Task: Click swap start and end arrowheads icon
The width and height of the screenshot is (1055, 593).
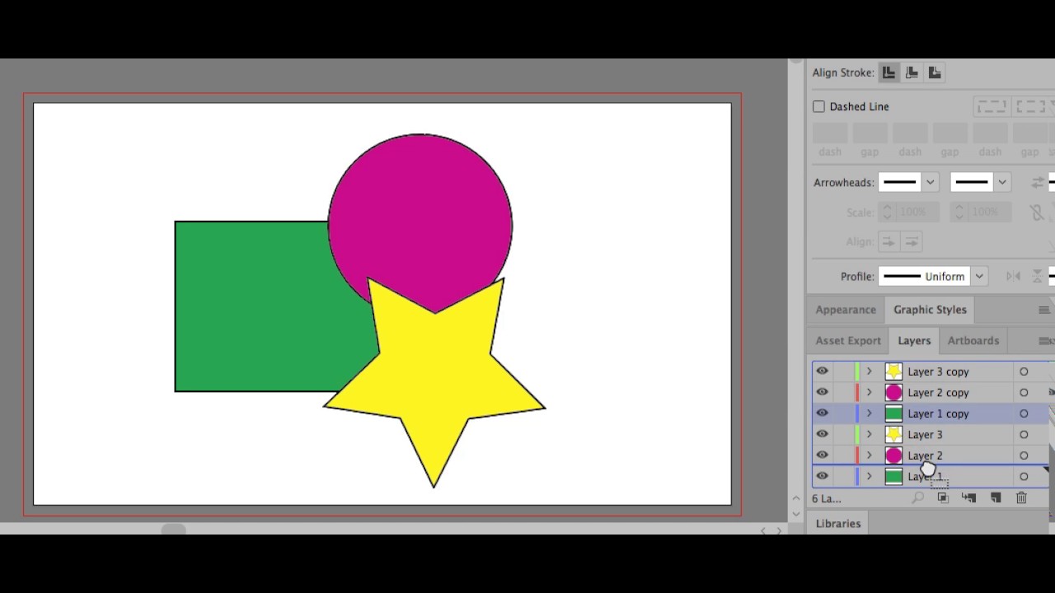Action: pyautogui.click(x=1038, y=182)
